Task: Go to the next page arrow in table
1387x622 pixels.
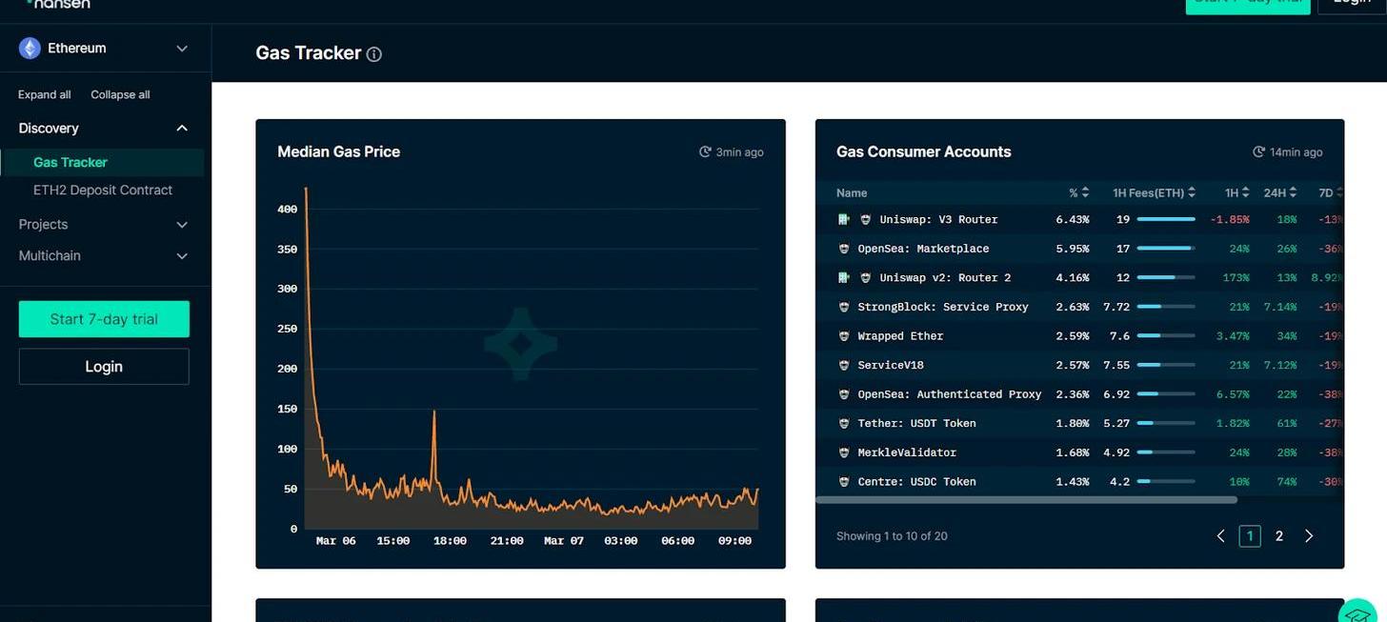Action: (1309, 536)
